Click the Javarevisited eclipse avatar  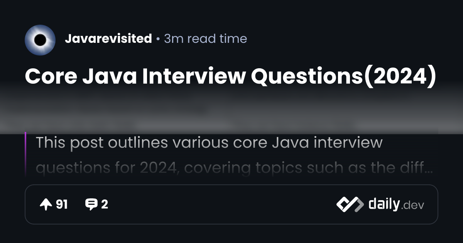pyautogui.click(x=40, y=40)
